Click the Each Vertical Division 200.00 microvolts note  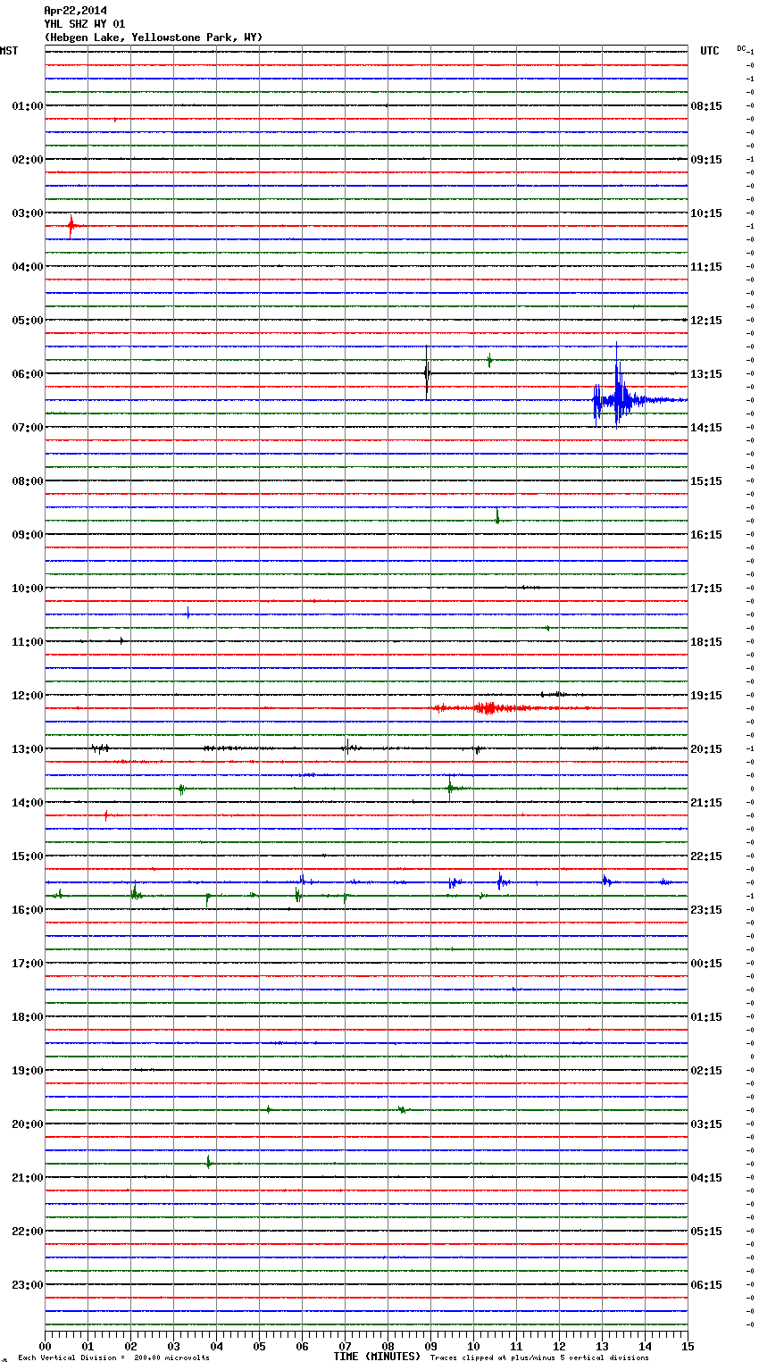pos(113,1358)
